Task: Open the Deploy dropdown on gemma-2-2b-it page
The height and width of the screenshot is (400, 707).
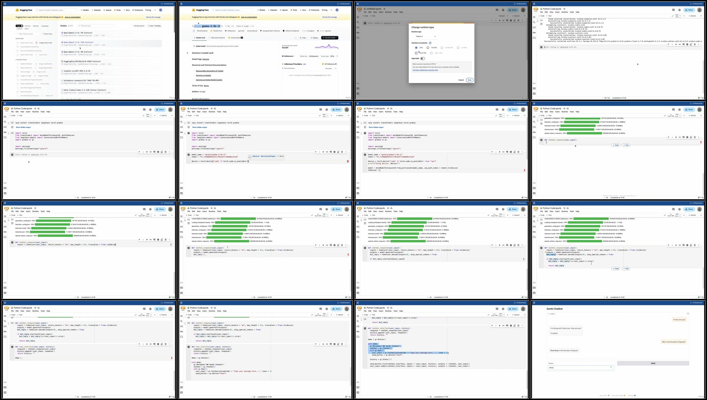Action: pos(315,38)
